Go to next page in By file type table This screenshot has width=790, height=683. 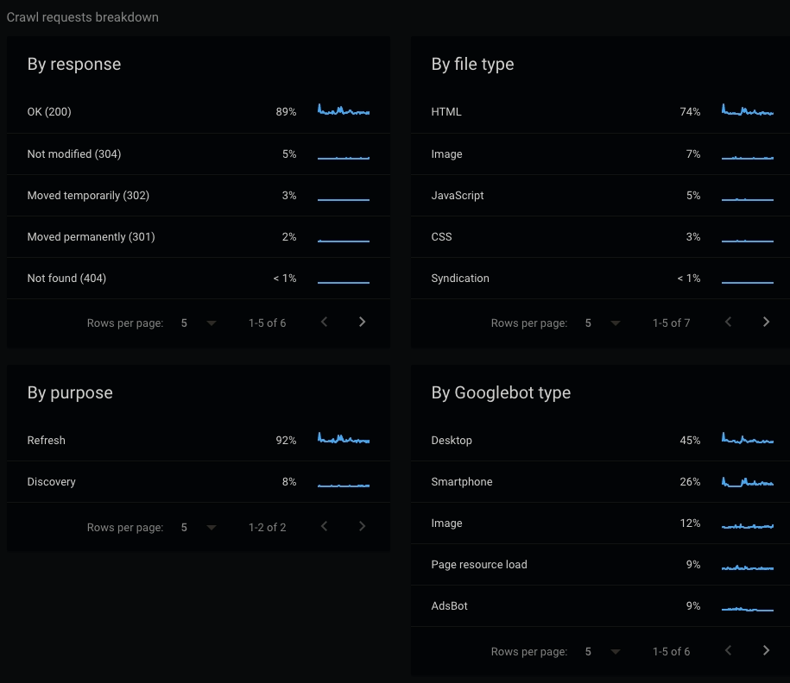coord(766,321)
